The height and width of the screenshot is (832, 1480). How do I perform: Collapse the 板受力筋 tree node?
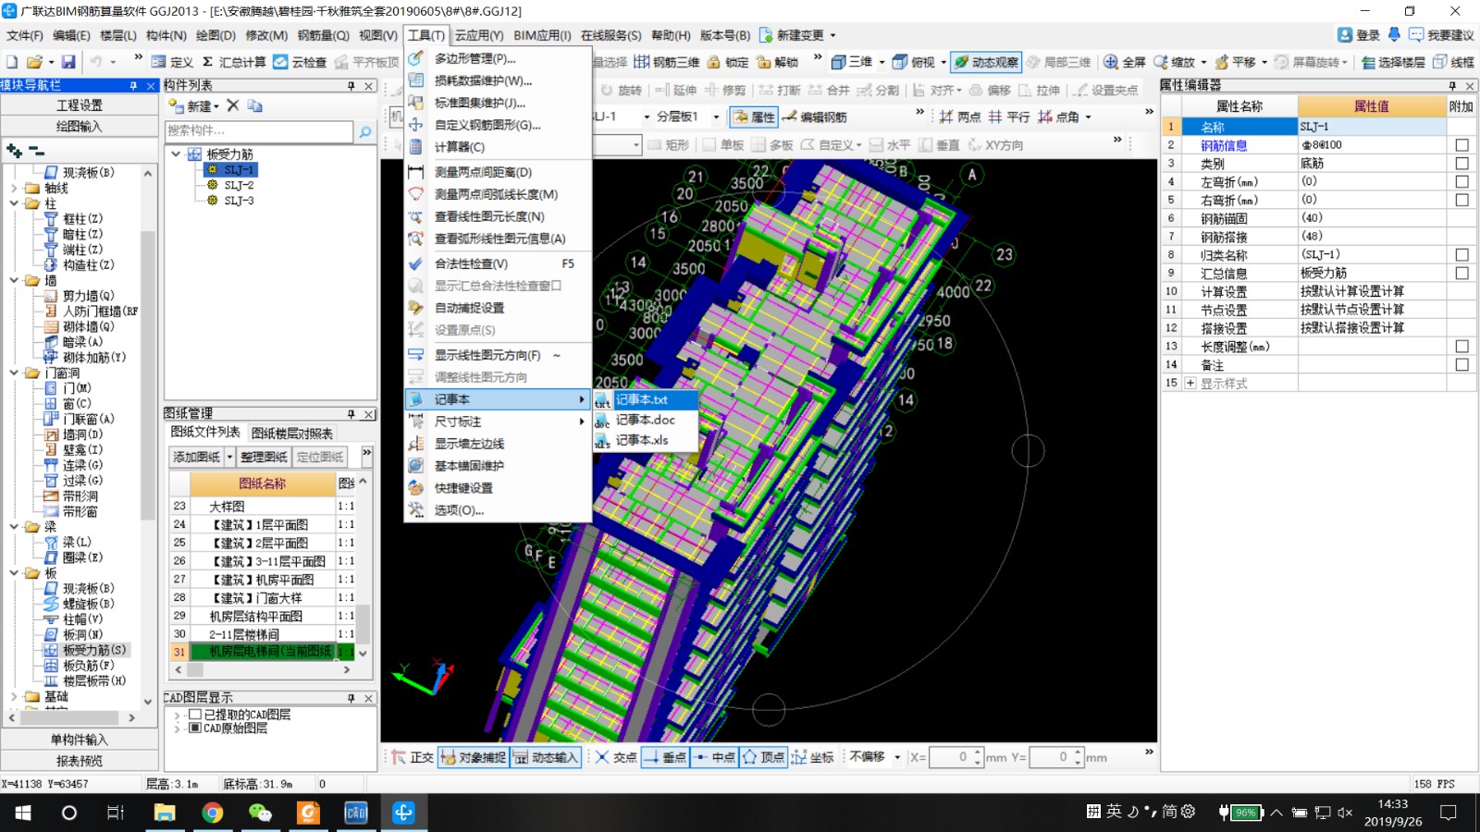[x=176, y=154]
